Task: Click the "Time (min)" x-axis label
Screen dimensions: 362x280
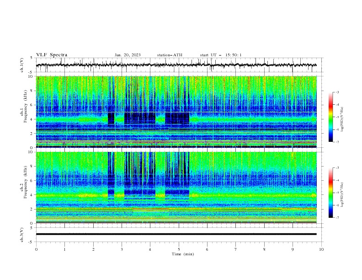Action: (183, 254)
